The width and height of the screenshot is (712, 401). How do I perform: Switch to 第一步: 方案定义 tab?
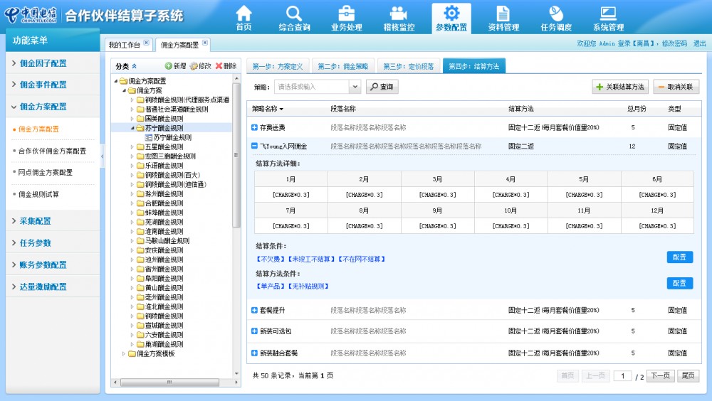point(278,66)
